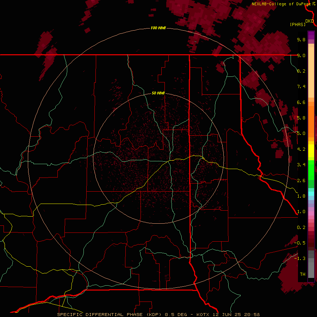
Task: Click the 1.0 value on the color scale
Action: [301, 212]
